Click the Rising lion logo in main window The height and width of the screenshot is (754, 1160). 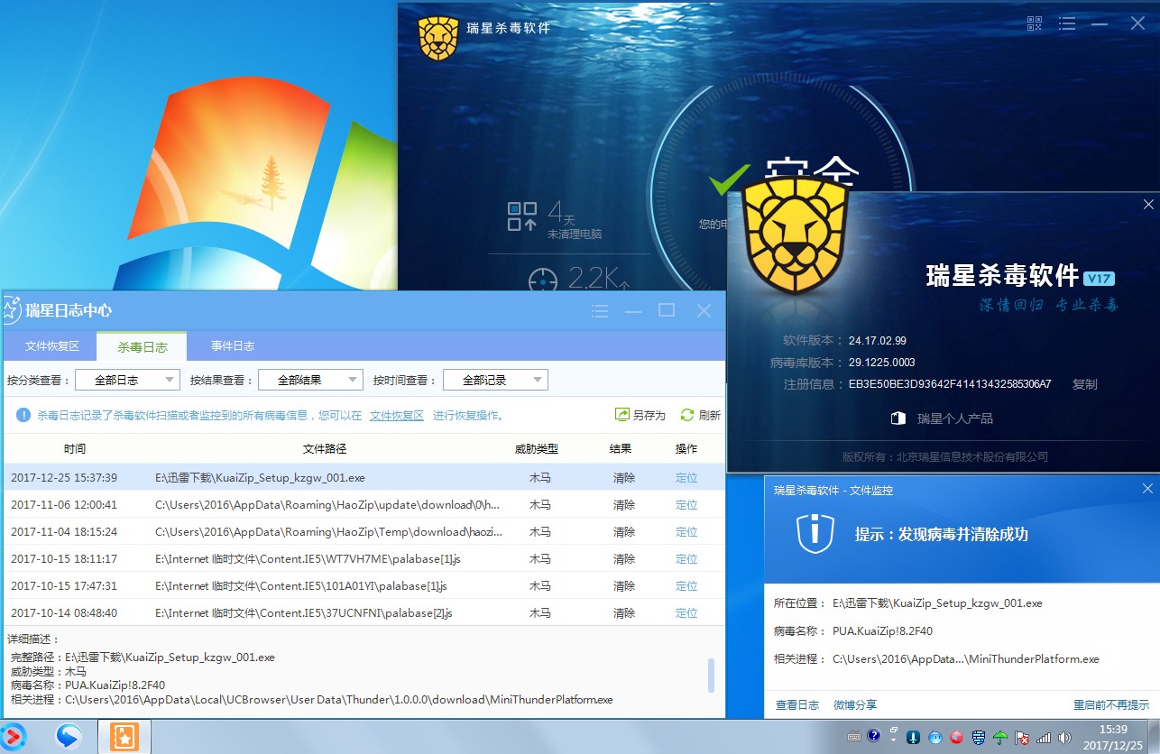coord(438,39)
